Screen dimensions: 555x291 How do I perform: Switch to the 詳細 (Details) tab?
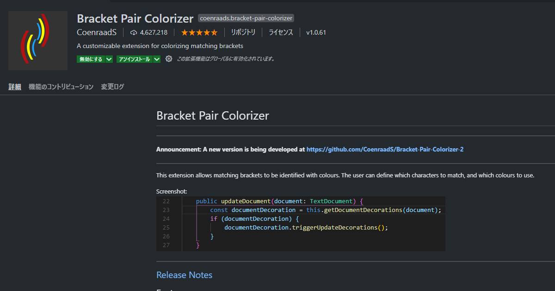[15, 86]
